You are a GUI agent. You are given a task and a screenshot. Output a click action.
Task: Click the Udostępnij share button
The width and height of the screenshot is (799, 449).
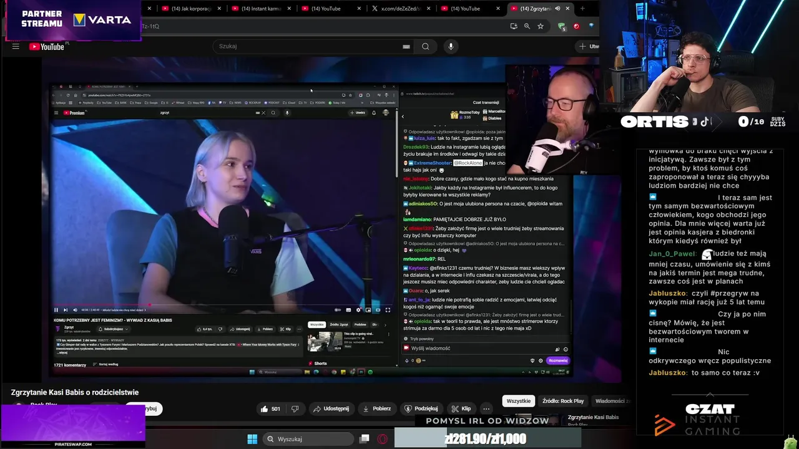pos(331,408)
